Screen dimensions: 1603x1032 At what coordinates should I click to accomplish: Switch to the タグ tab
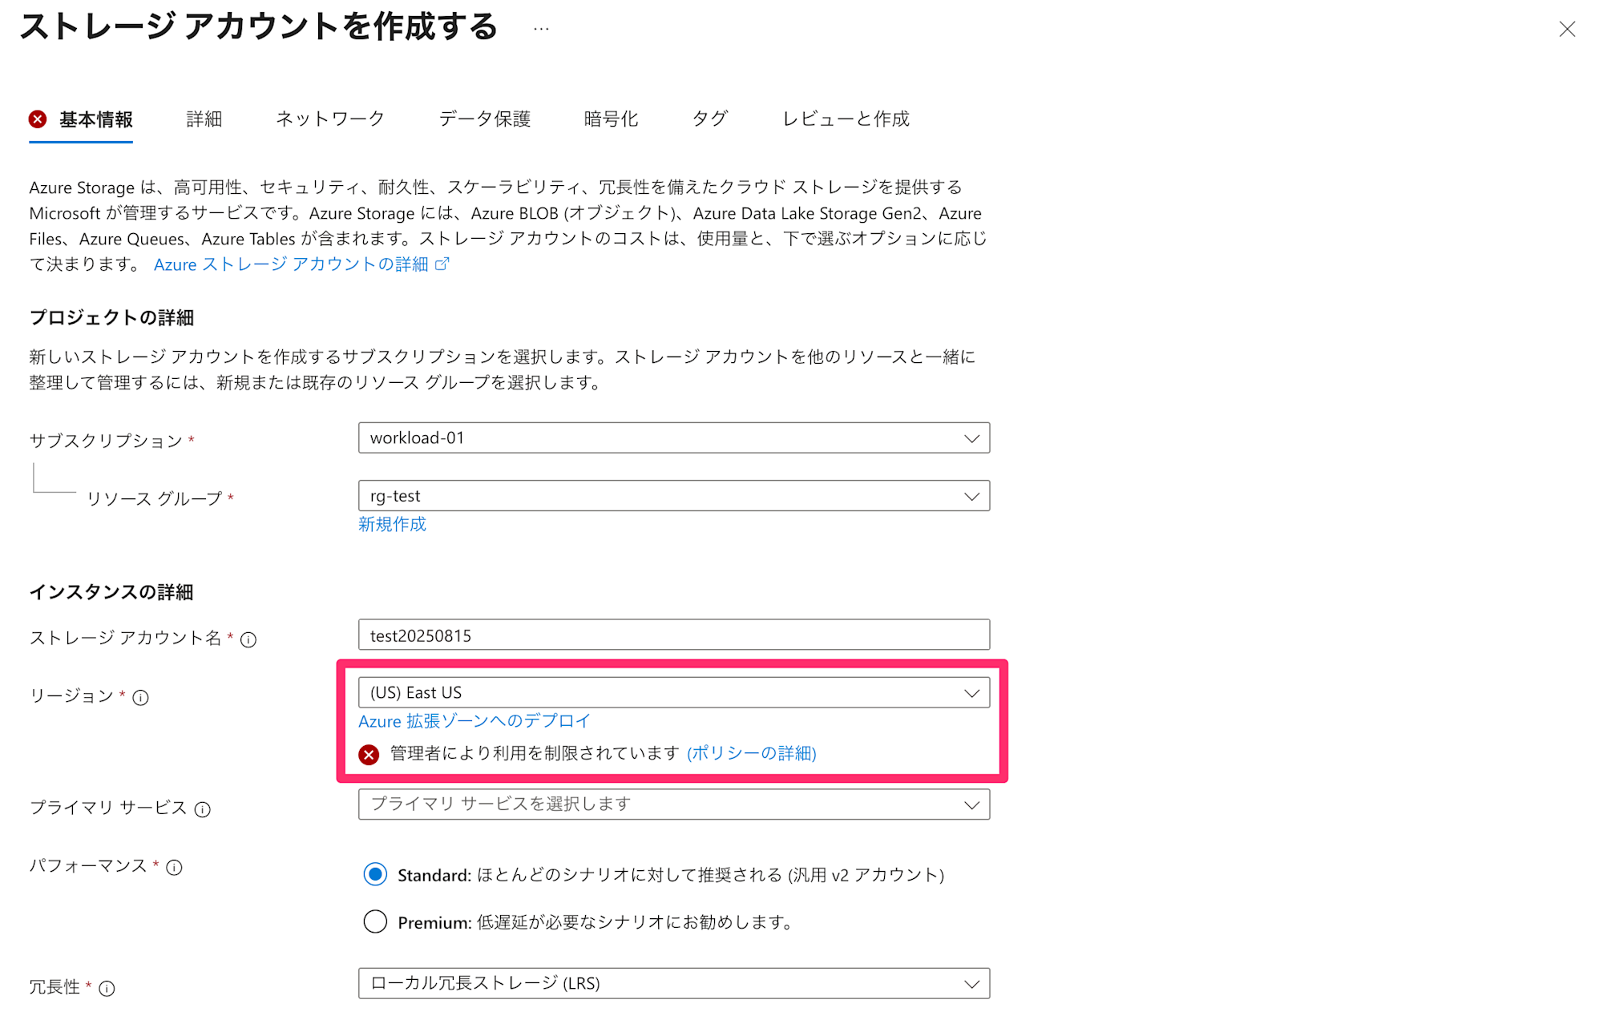[710, 119]
